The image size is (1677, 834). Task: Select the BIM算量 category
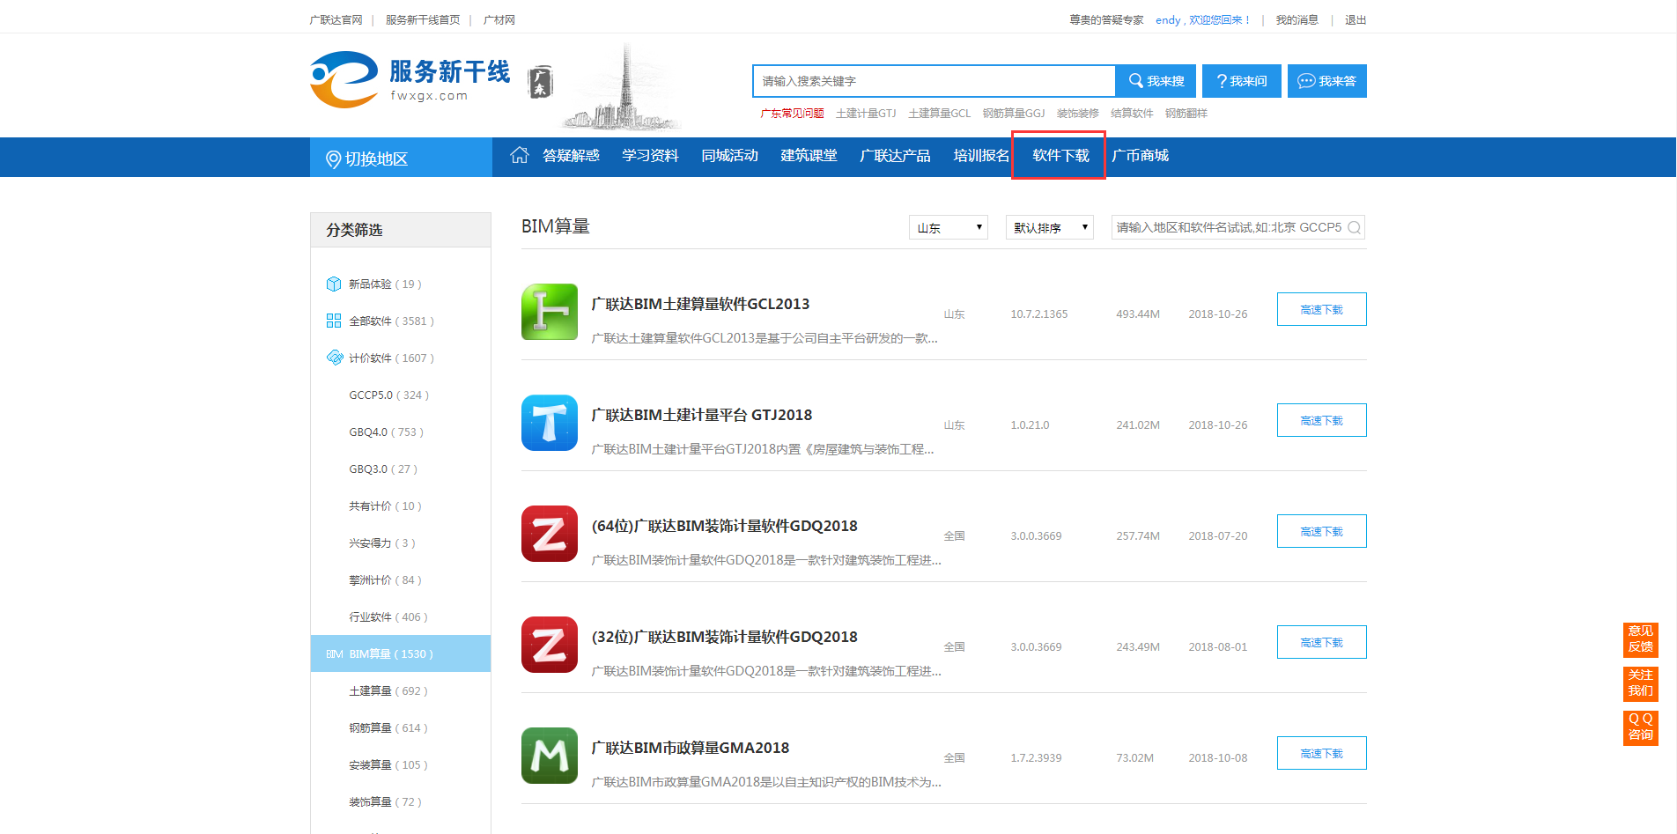point(401,653)
